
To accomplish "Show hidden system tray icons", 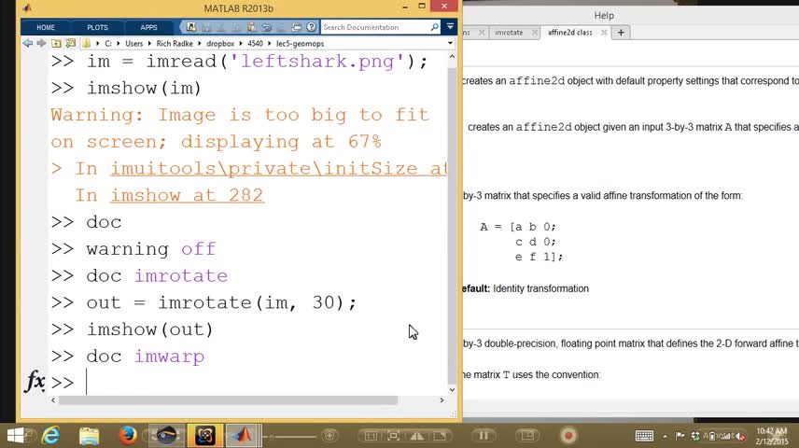I will coord(665,436).
